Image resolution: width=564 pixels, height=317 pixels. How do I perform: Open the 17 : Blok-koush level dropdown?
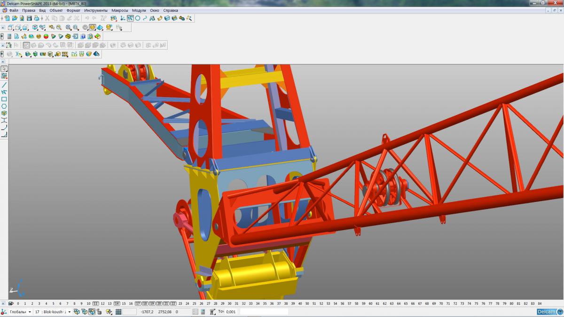(x=70, y=311)
